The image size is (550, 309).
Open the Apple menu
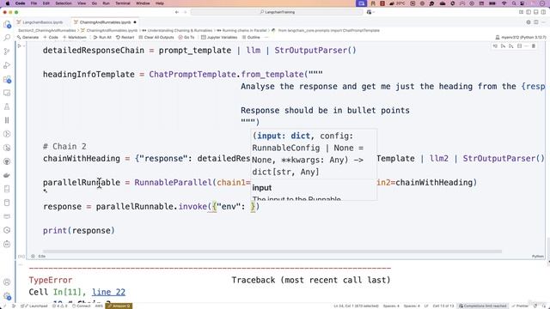[x=7, y=3]
